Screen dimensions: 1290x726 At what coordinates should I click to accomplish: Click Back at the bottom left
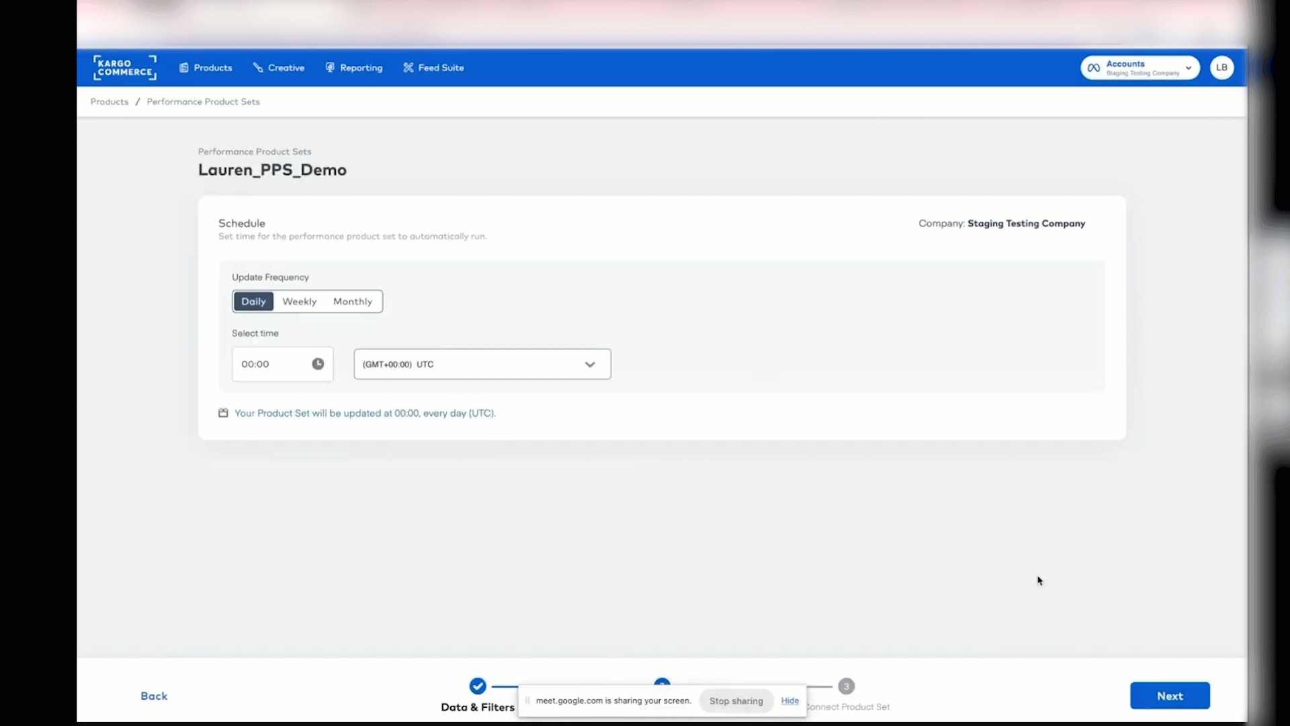(x=154, y=695)
